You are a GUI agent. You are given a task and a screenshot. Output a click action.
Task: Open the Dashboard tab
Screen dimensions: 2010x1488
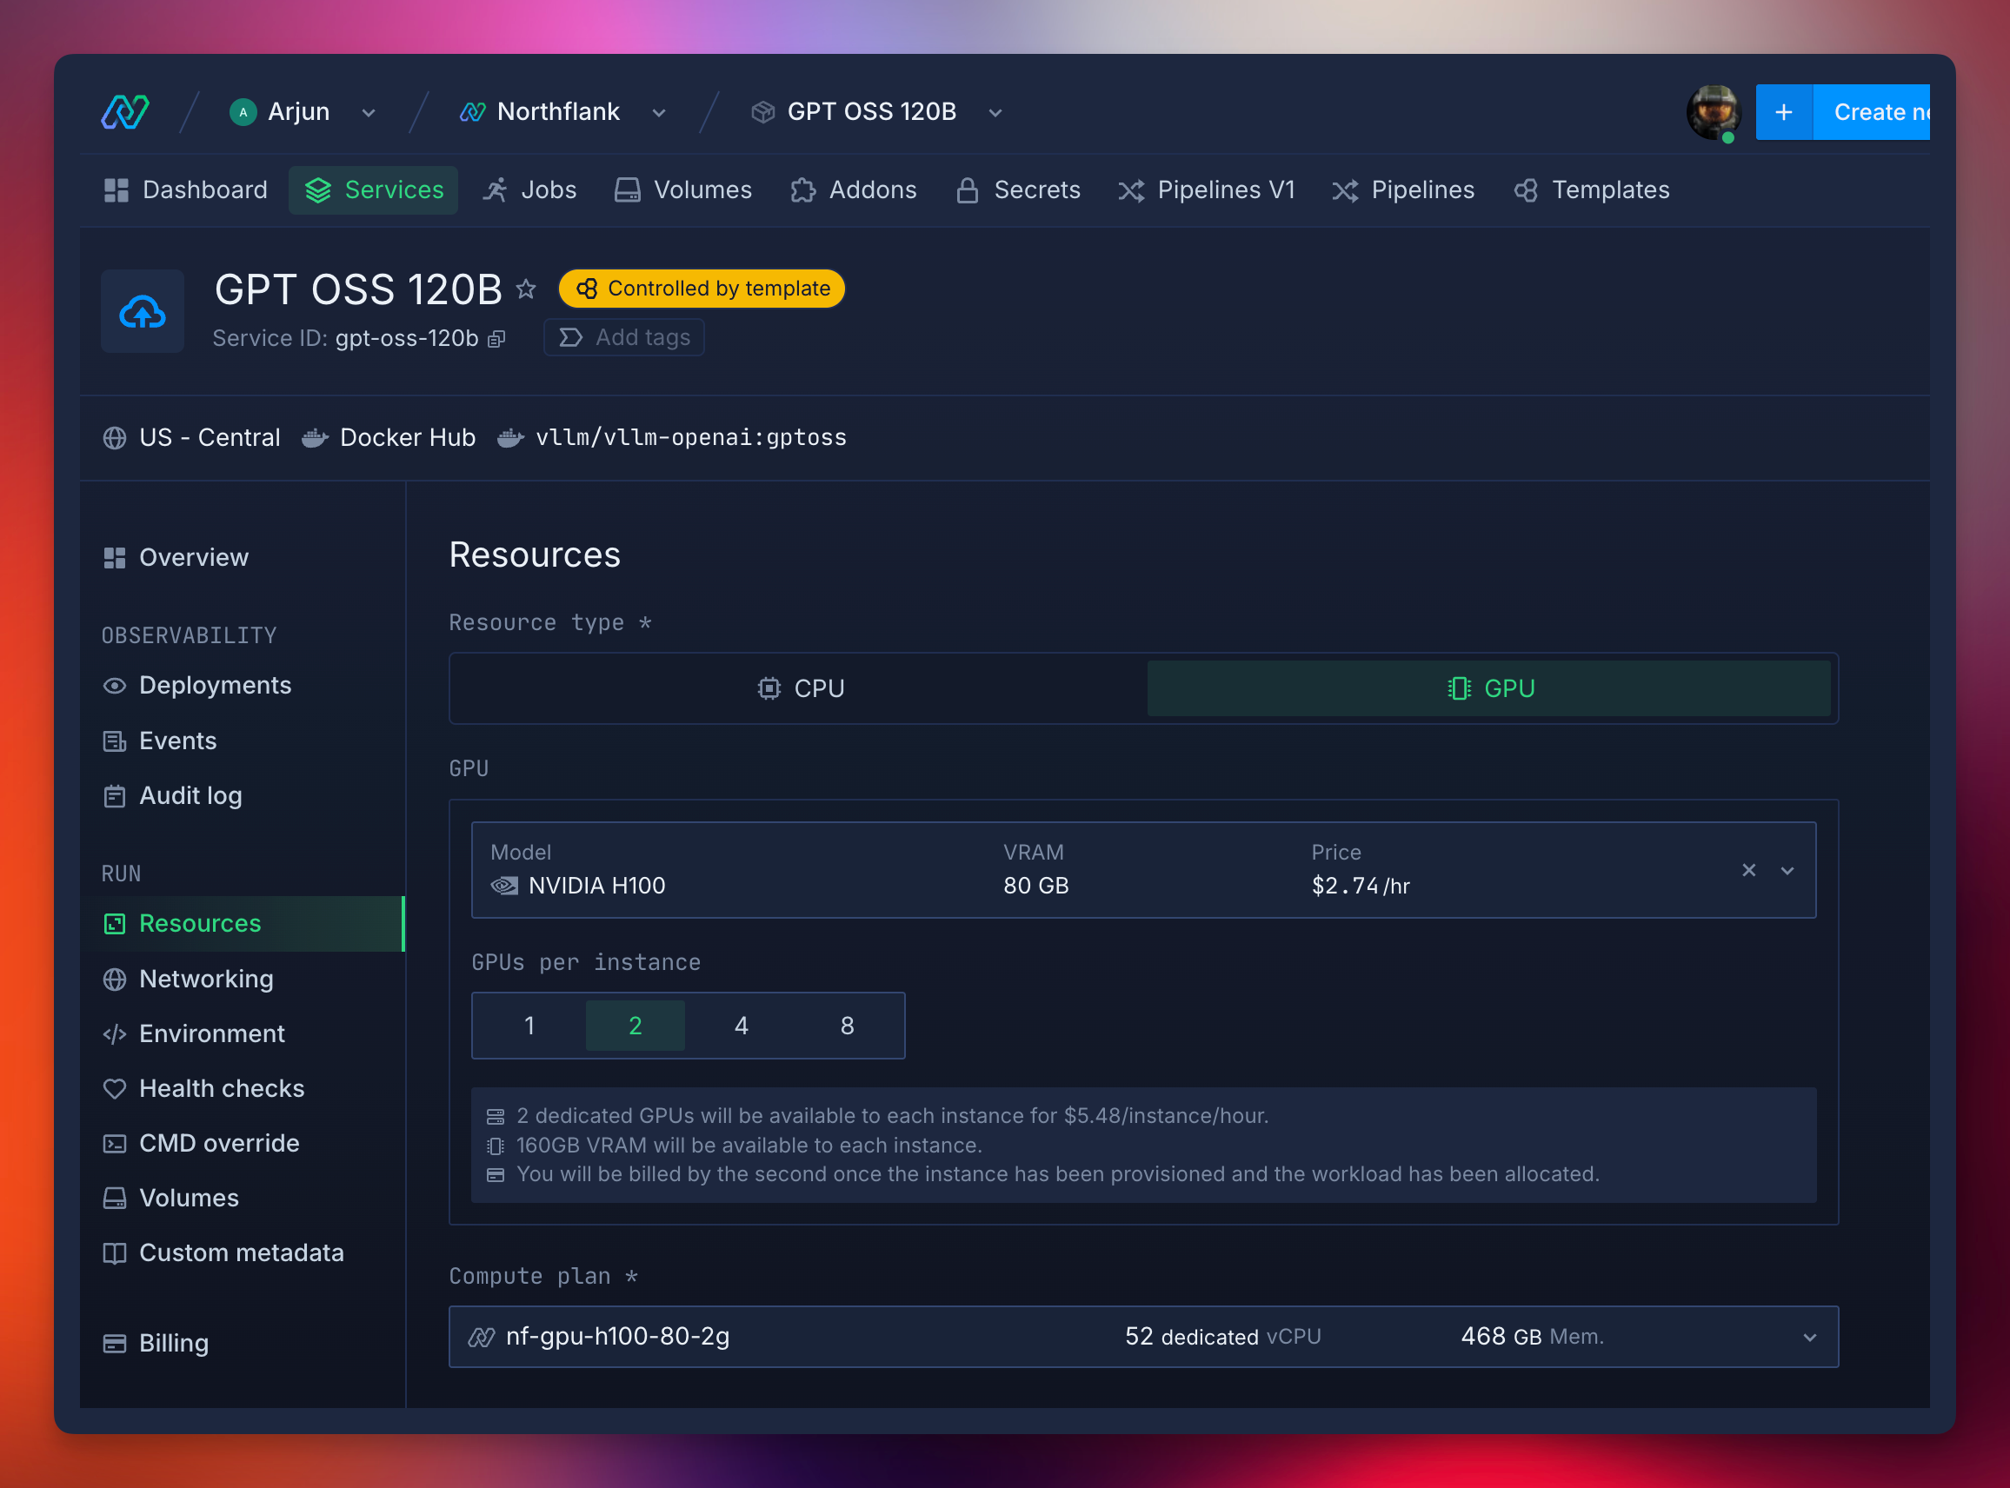pos(185,190)
